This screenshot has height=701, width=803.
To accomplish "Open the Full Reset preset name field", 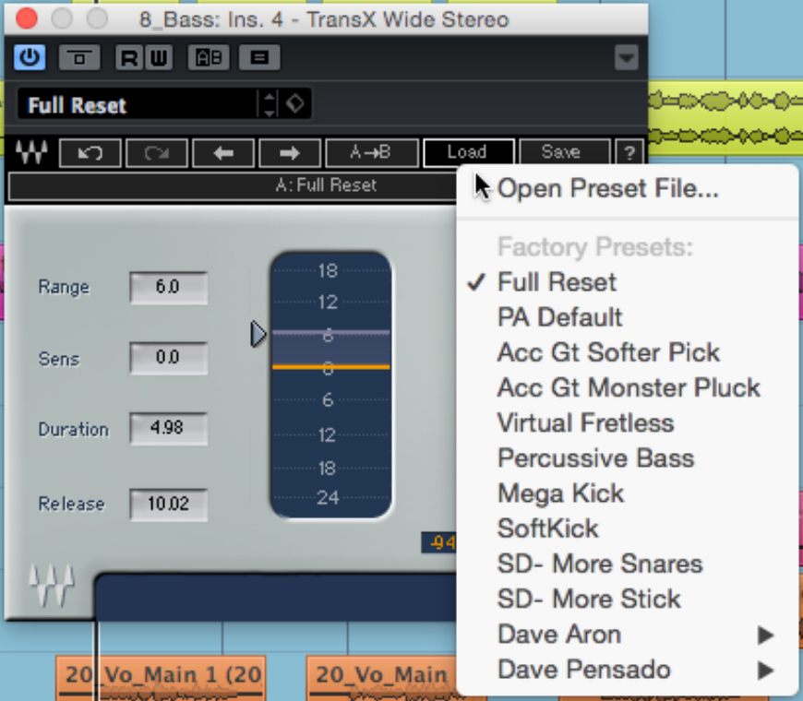I will pos(138,105).
